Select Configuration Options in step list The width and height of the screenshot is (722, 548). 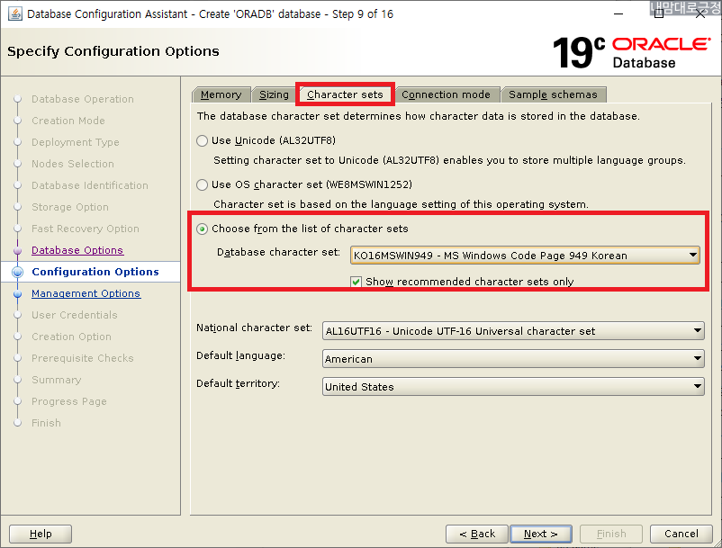(x=95, y=272)
